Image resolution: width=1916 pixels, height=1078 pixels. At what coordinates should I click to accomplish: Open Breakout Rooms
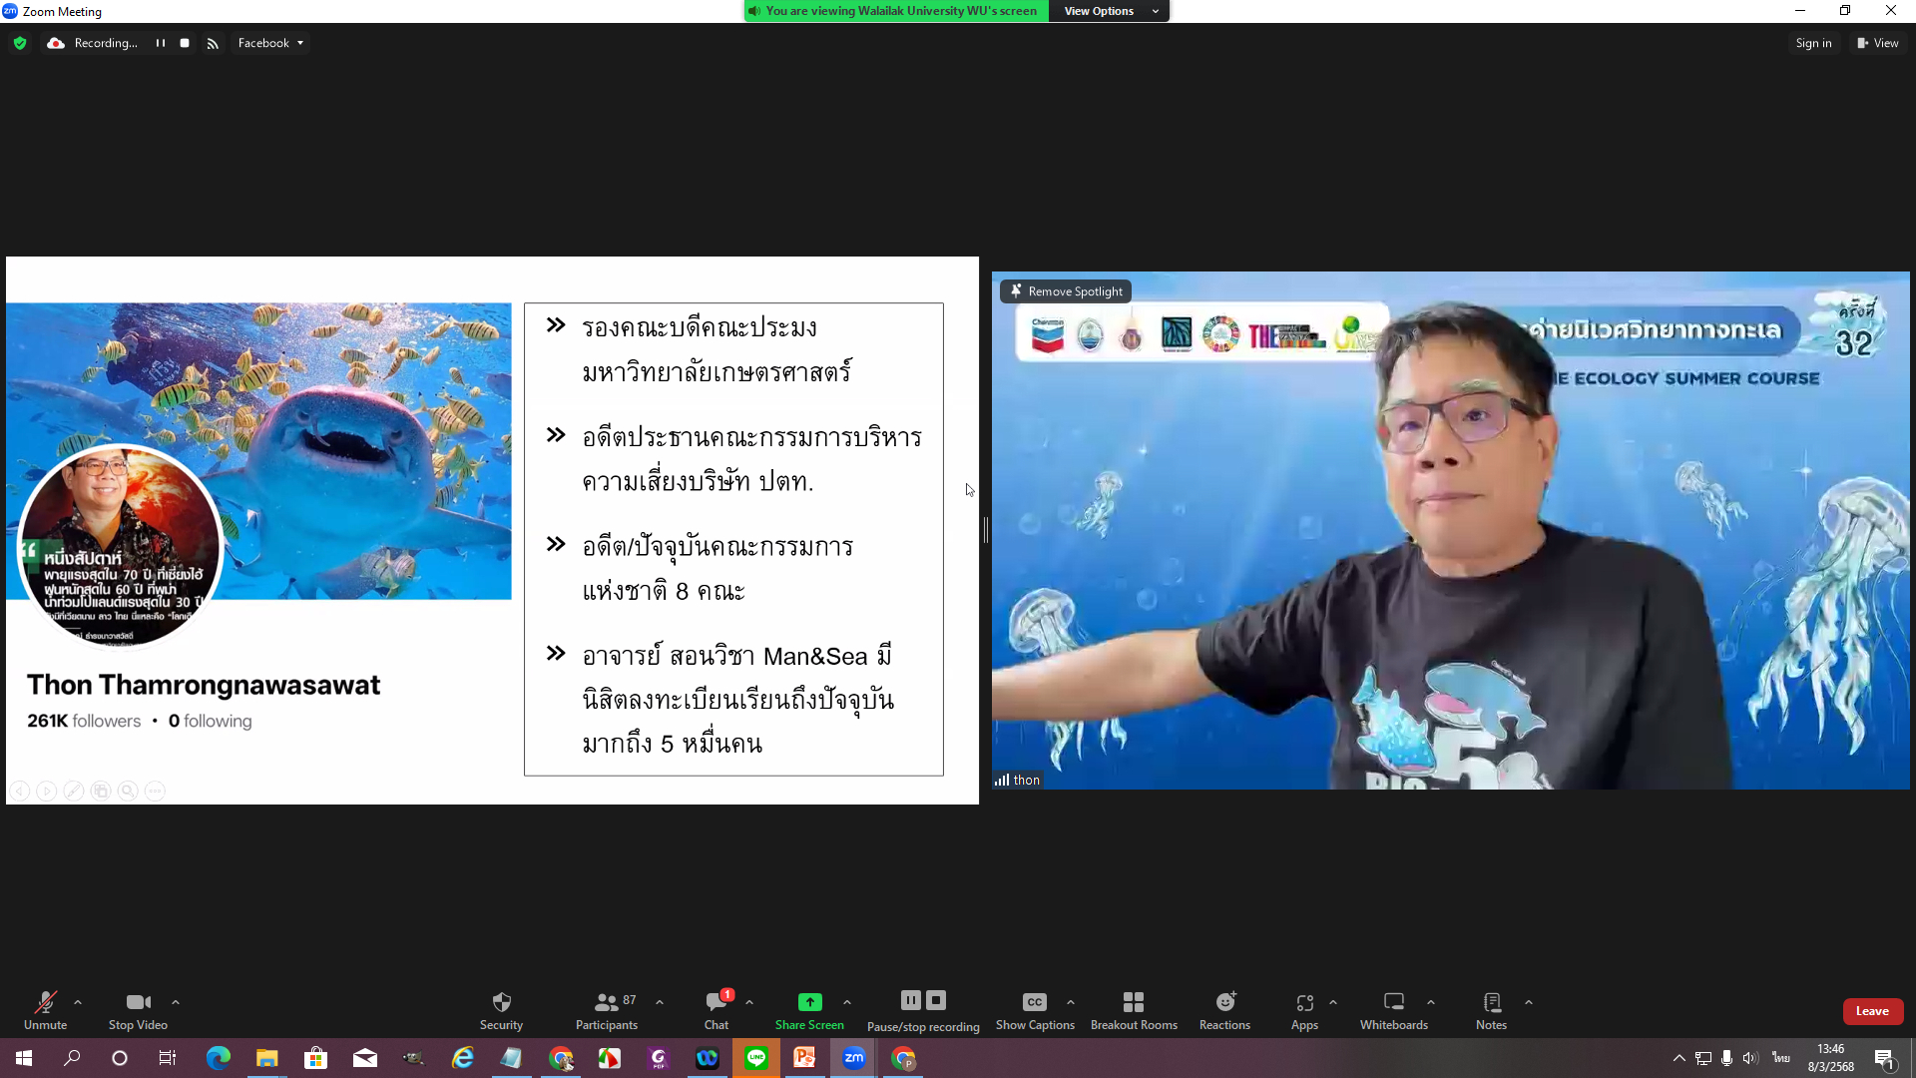tap(1134, 1002)
